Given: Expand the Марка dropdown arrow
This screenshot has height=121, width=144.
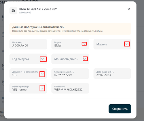Looking at the screenshot, I should point(84,44).
